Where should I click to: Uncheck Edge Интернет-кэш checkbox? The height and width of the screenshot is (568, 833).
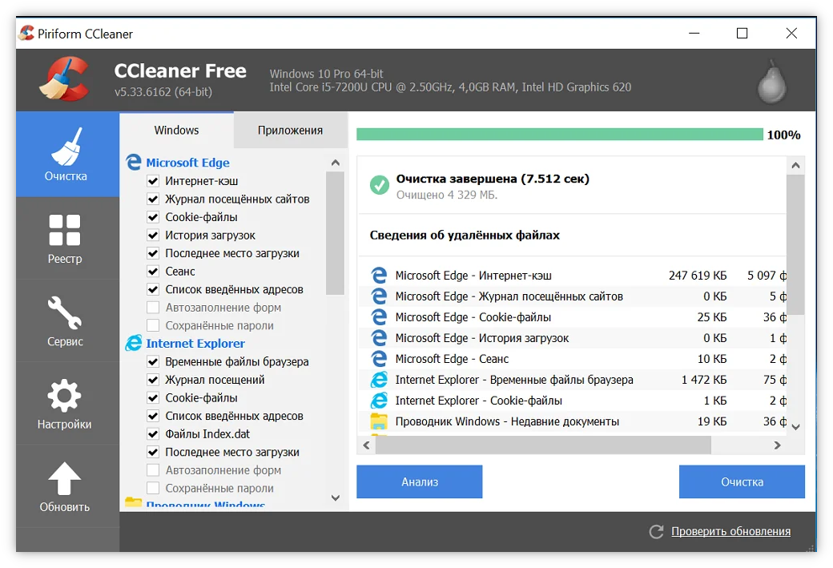click(x=153, y=181)
